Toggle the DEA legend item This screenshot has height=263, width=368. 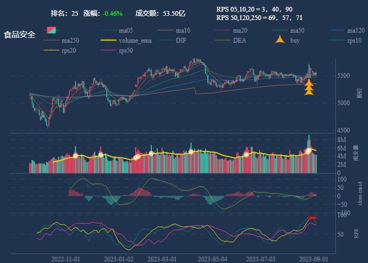tap(224, 41)
